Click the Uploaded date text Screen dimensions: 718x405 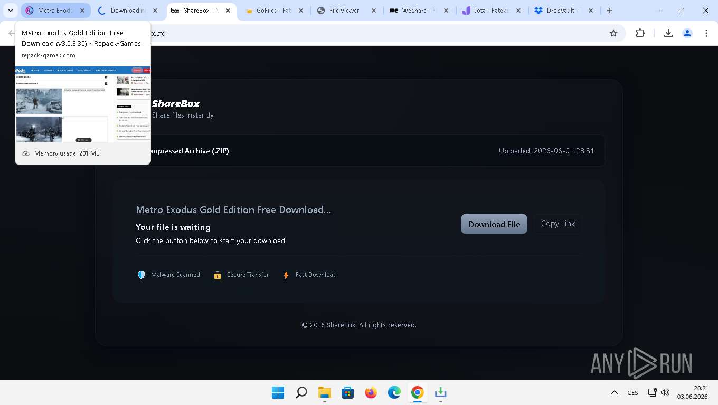point(546,151)
